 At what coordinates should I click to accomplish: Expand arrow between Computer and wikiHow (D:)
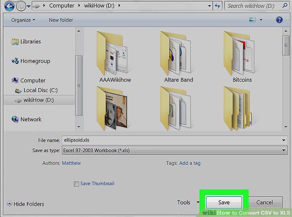pyautogui.click(x=79, y=6)
